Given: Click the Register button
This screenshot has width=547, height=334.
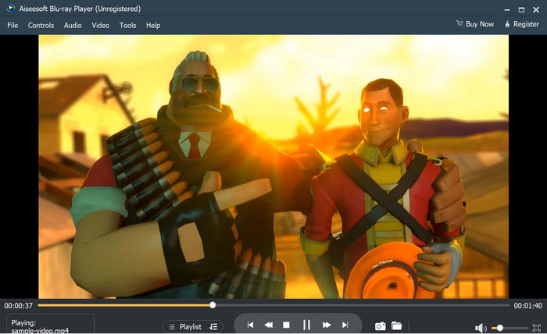Looking at the screenshot, I should pyautogui.click(x=523, y=24).
